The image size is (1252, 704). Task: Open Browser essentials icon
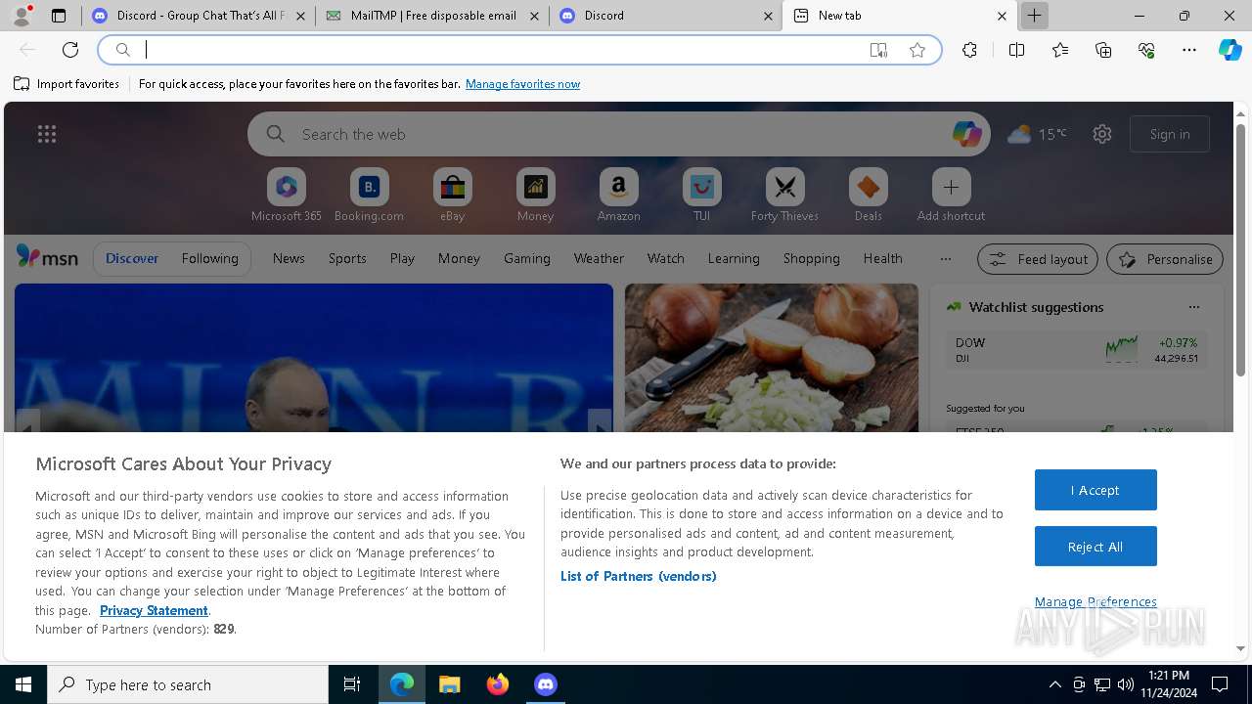1146,50
